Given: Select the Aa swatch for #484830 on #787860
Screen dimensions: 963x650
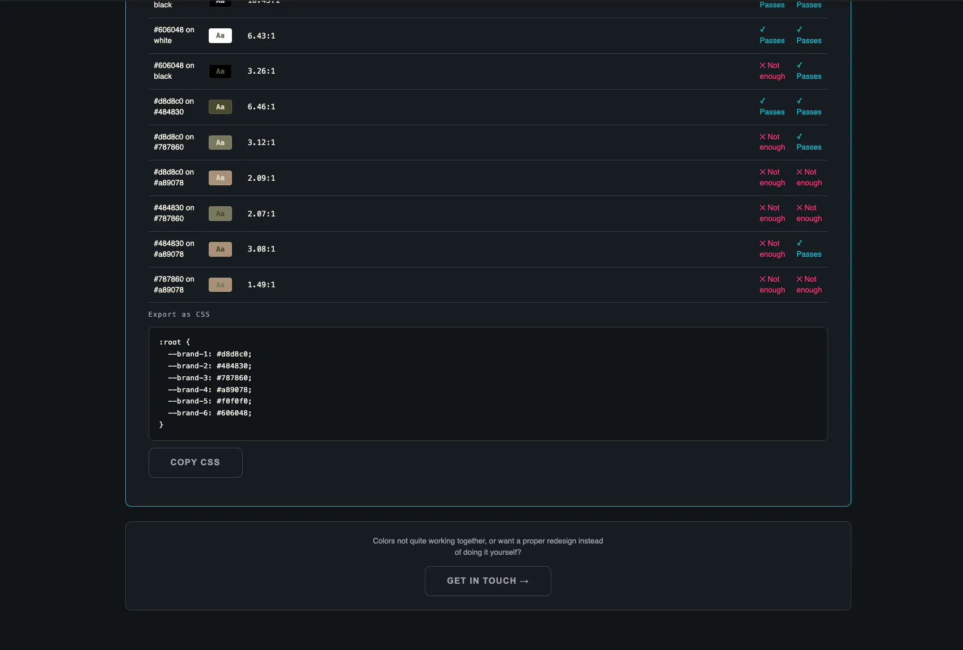Looking at the screenshot, I should click(x=220, y=214).
